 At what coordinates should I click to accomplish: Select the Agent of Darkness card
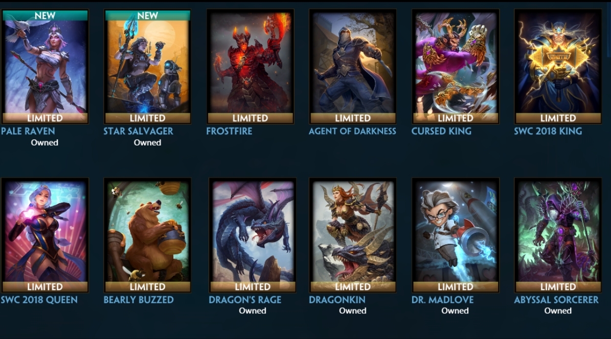click(x=353, y=66)
